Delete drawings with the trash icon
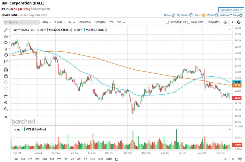 (x=6, y=96)
